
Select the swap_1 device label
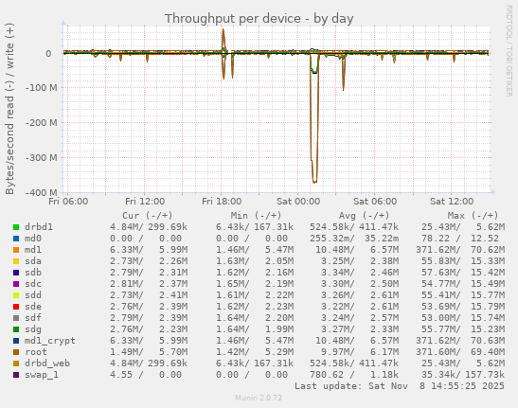tap(42, 375)
